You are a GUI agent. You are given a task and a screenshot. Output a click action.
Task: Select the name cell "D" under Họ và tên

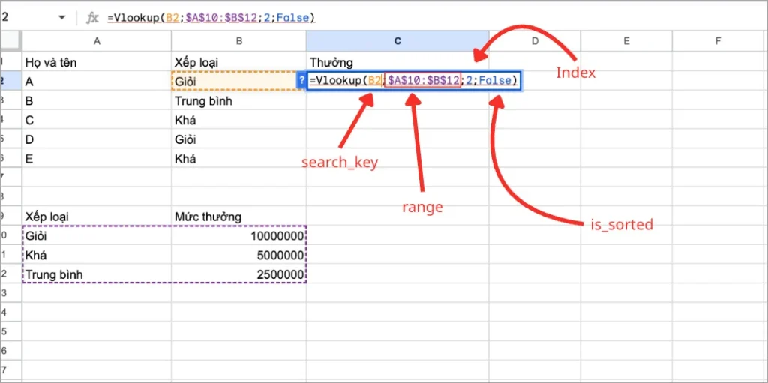pos(97,139)
